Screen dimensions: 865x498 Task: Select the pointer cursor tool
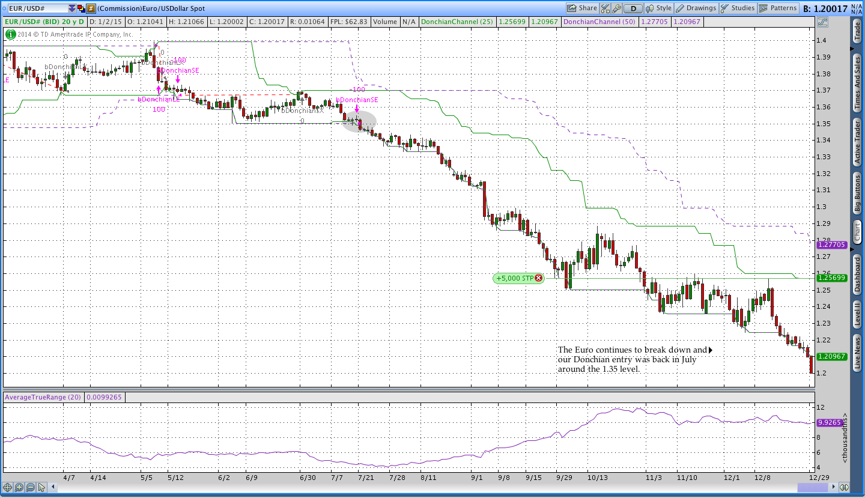41,487
